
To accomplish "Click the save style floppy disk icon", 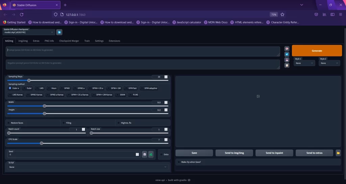I will [287, 60].
